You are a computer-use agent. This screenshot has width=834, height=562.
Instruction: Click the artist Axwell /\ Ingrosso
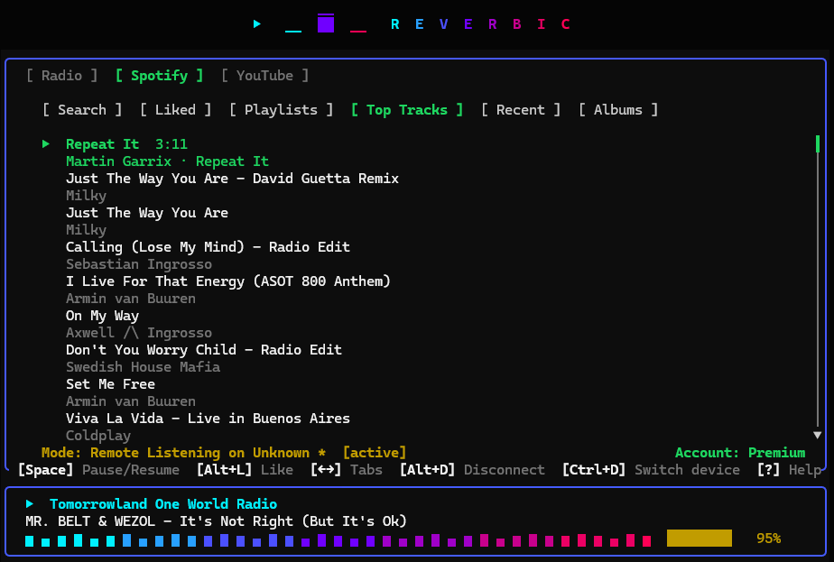pos(139,333)
